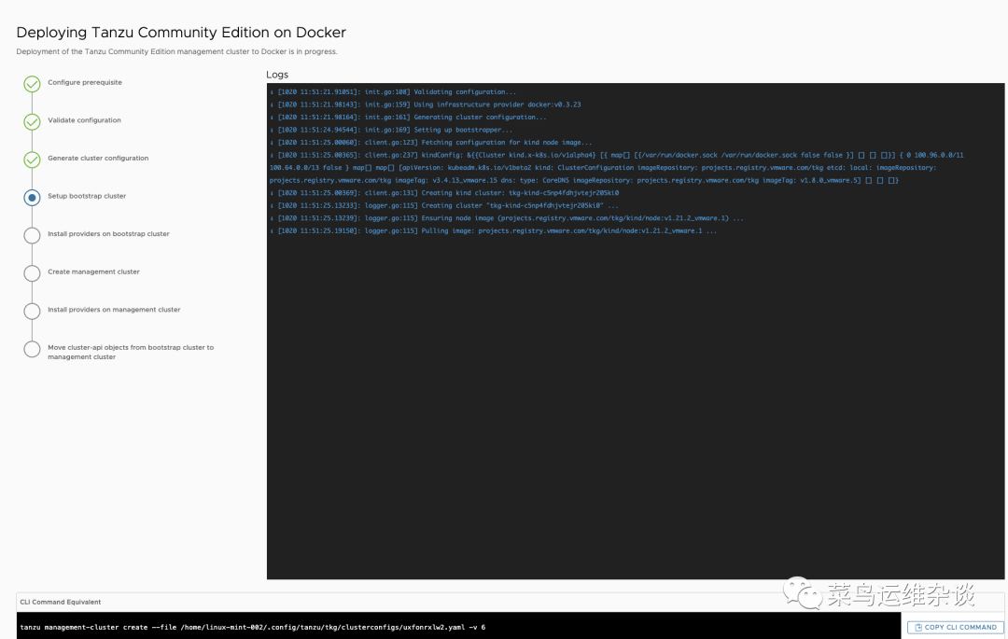This screenshot has height=639, width=1008.
Task: Click the Install providers on management cluster step circle
Action: [32, 312]
